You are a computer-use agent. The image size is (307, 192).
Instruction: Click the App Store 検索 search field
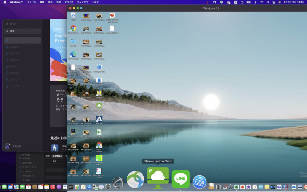click(22, 31)
